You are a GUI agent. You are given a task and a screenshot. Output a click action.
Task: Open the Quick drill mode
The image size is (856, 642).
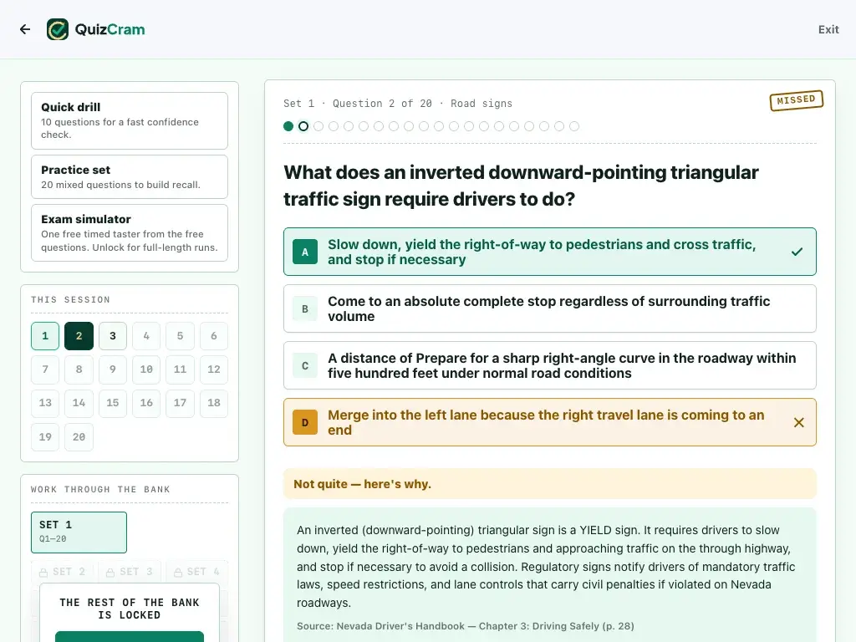130,120
